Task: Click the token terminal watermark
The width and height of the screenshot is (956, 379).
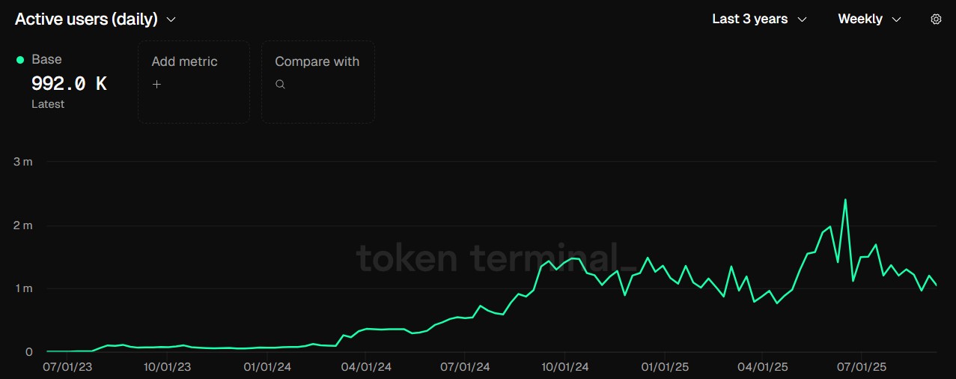Action: point(497,258)
